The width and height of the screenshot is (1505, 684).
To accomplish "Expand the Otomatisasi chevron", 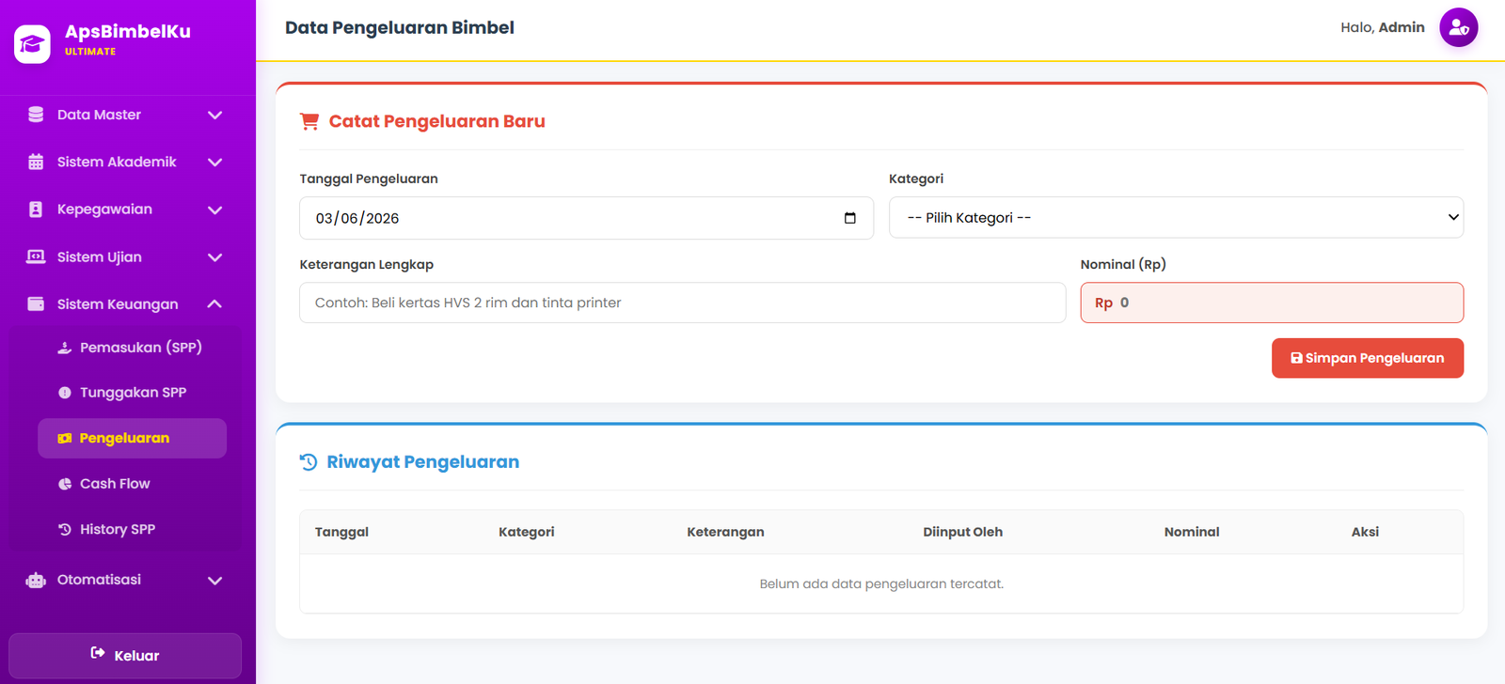I will point(214,580).
